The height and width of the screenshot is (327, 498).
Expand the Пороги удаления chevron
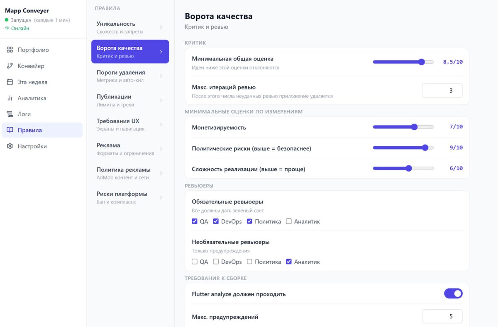coord(161,76)
